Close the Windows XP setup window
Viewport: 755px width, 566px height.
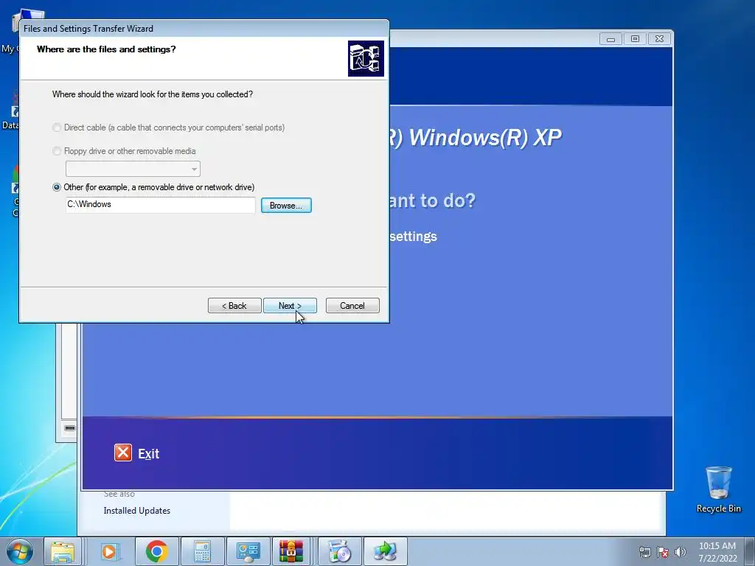[660, 39]
